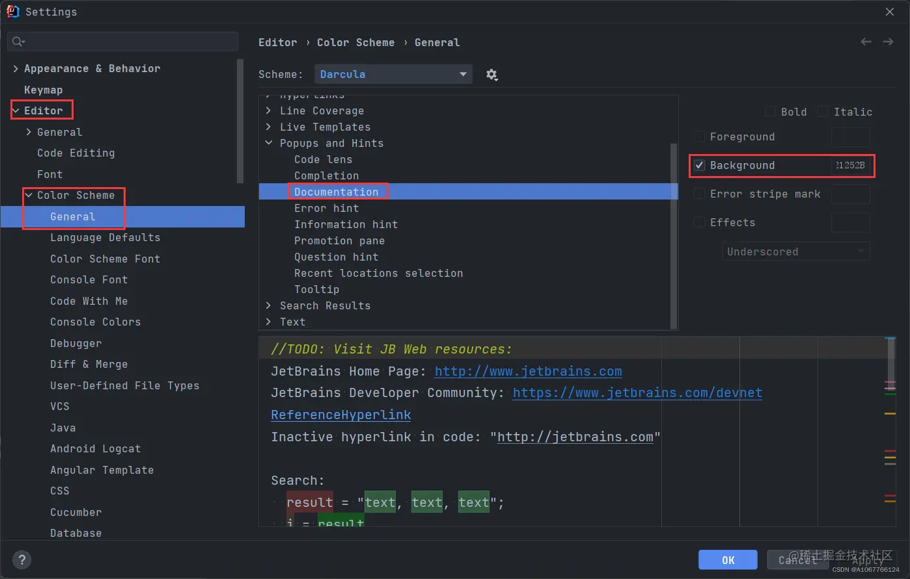
Task: Open the Underscored effect type dropdown
Action: (796, 251)
